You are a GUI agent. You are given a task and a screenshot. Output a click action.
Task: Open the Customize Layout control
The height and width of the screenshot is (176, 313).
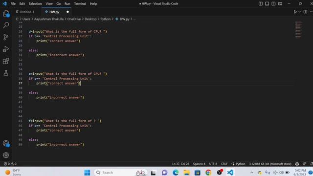[280, 3]
